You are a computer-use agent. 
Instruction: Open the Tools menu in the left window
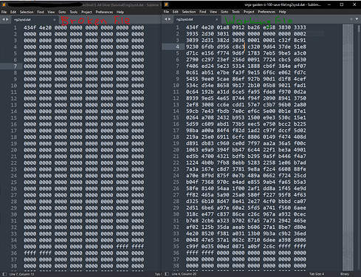pos(74,12)
